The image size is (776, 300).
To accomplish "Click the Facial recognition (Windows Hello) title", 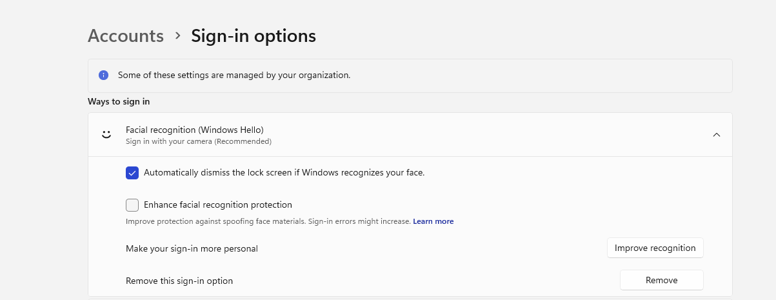I will (x=194, y=130).
